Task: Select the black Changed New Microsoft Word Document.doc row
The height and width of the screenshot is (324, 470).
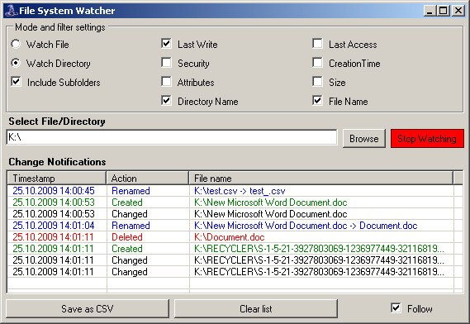Action: (x=235, y=214)
